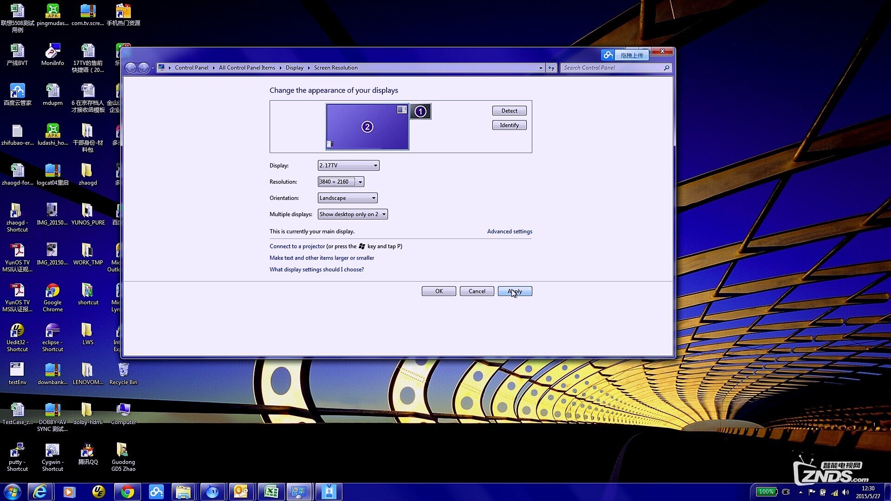Screen dimensions: 891x501
Task: Open recent pages dropdown beside Forward arrow
Action: tap(153, 68)
